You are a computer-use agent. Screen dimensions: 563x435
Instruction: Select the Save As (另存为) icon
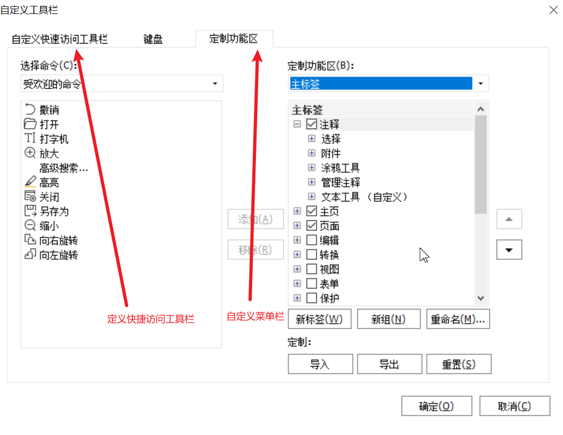point(30,211)
